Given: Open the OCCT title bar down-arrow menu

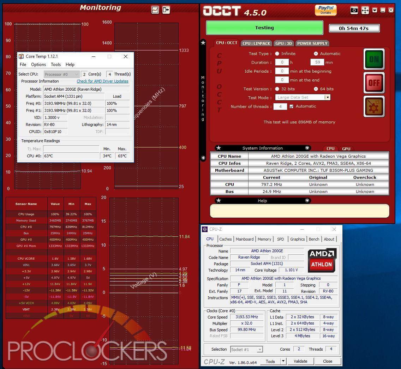Looking at the screenshot, I should [x=375, y=10].
